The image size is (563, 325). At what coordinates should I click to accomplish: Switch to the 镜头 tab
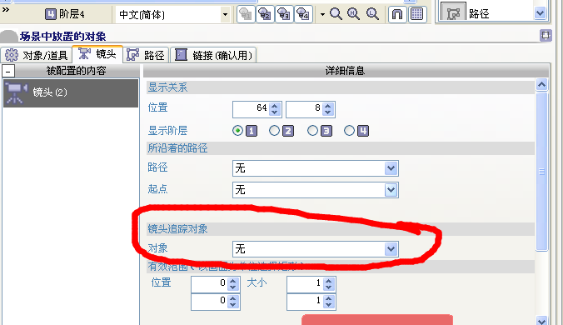click(x=97, y=54)
